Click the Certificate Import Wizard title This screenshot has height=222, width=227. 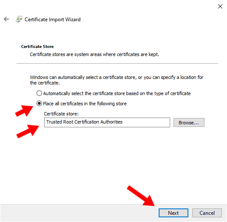click(x=53, y=20)
